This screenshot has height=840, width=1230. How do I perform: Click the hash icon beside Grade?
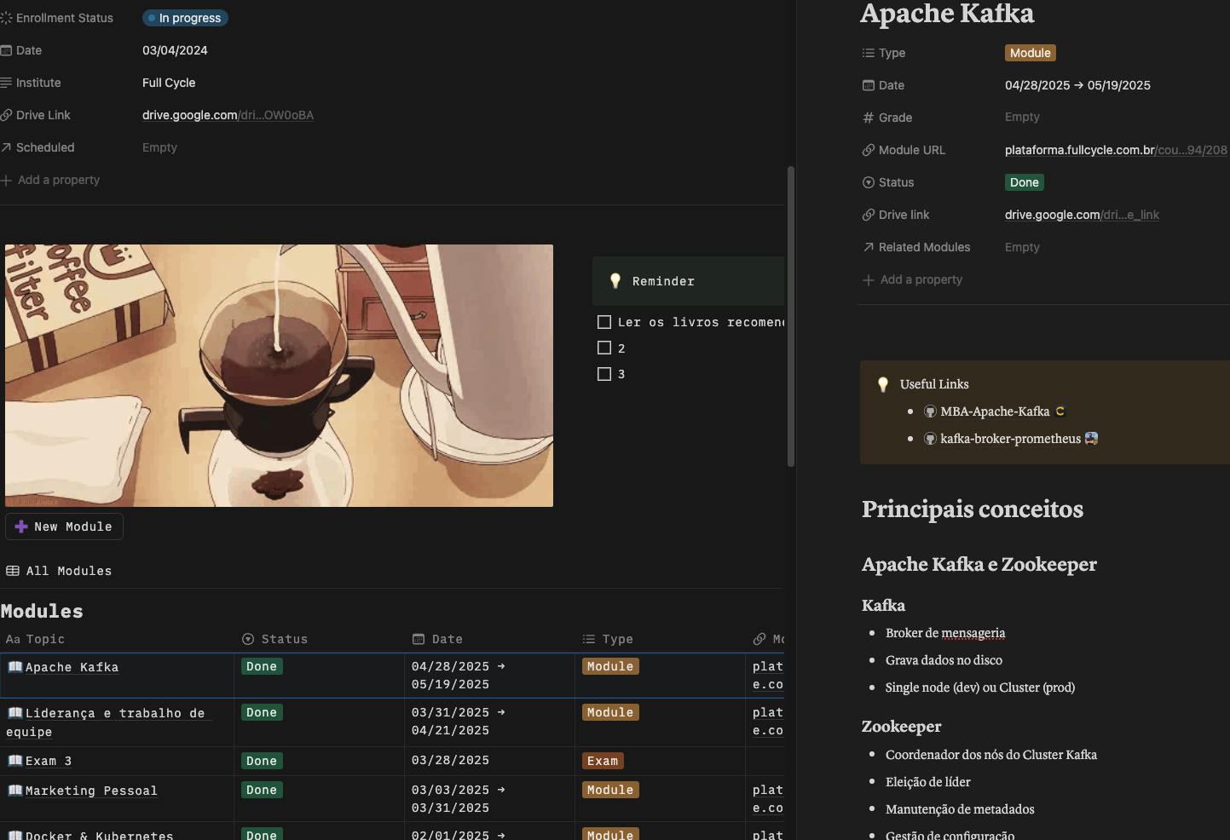(x=869, y=118)
